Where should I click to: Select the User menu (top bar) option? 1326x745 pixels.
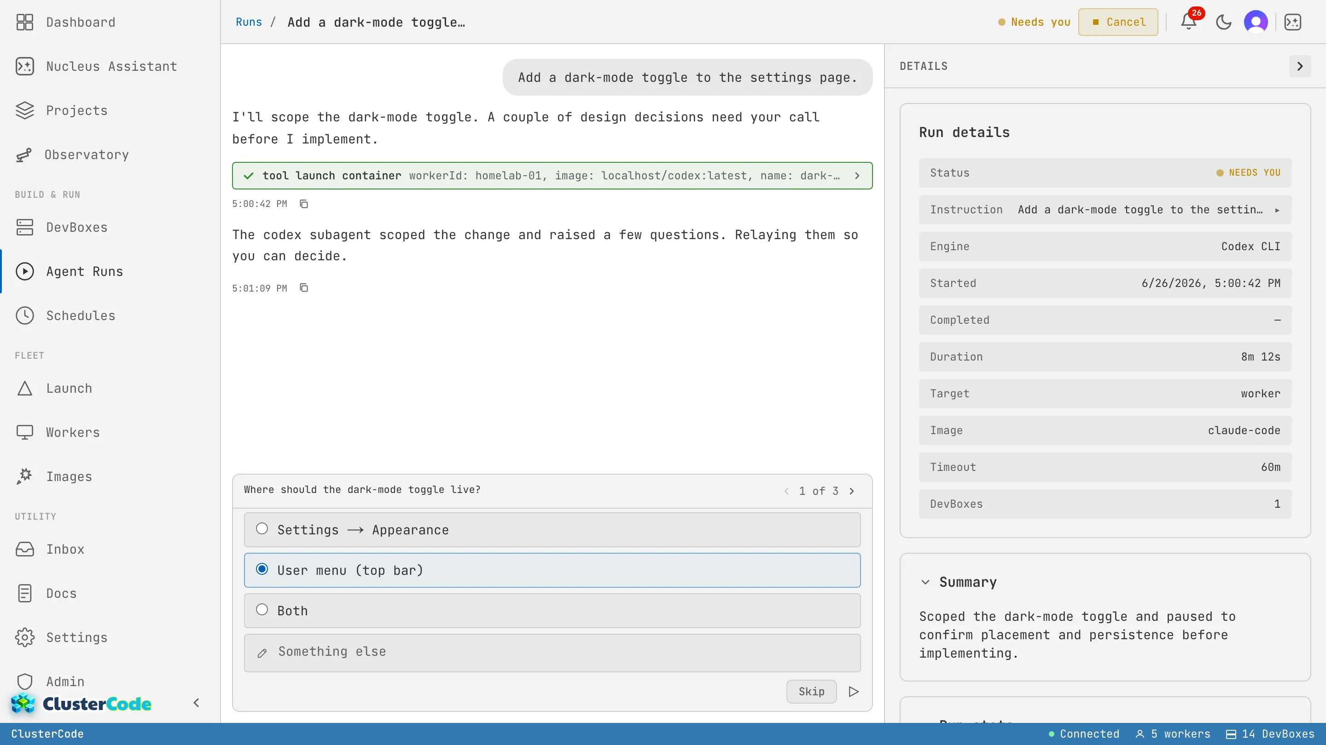552,570
